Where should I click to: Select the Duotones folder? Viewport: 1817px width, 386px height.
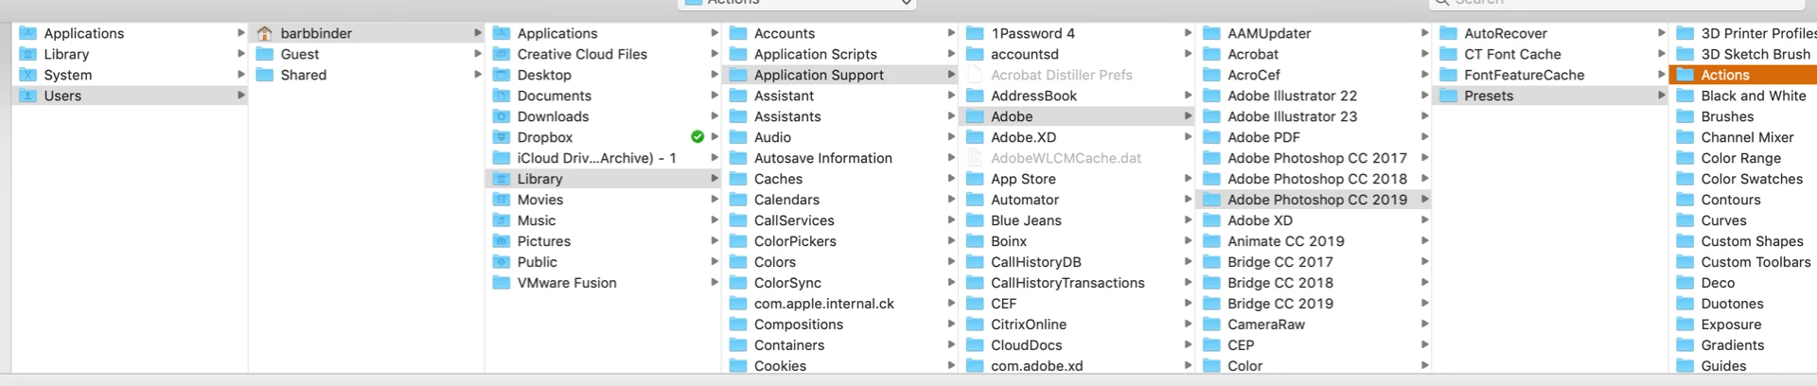coord(1743,304)
